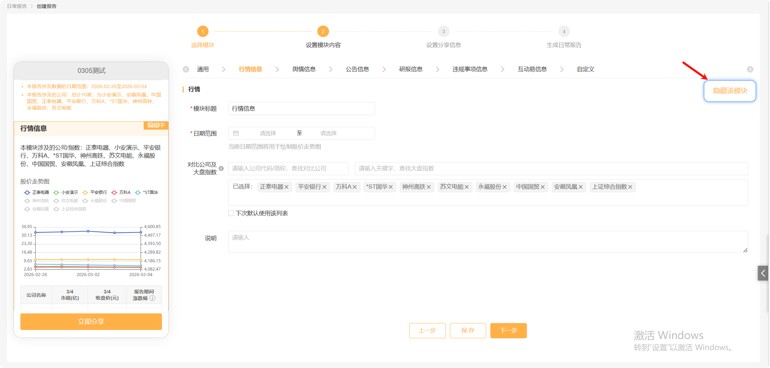Viewport: 770px width, 368px height.
Task: Click the 选择模块 step label
Action: click(203, 45)
